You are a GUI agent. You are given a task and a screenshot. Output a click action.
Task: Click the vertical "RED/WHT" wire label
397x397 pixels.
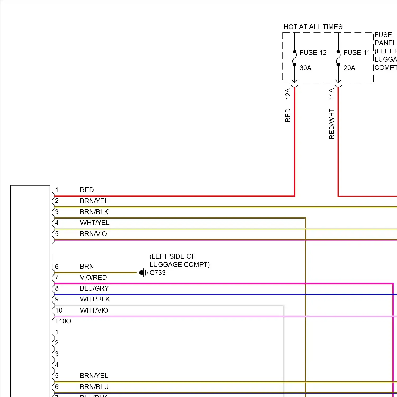pos(331,124)
